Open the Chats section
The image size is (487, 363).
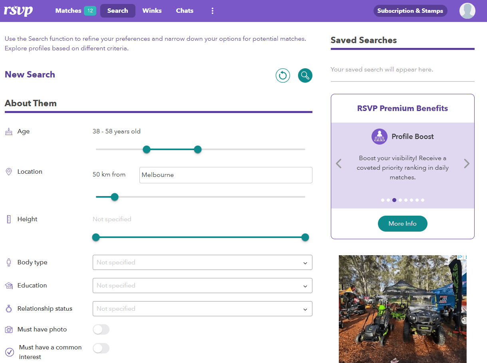[185, 11]
